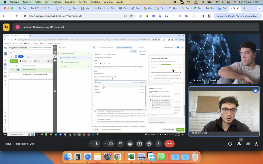Open the chat panel with everyone
Viewport: 263px width, 164px height.
pos(248,144)
